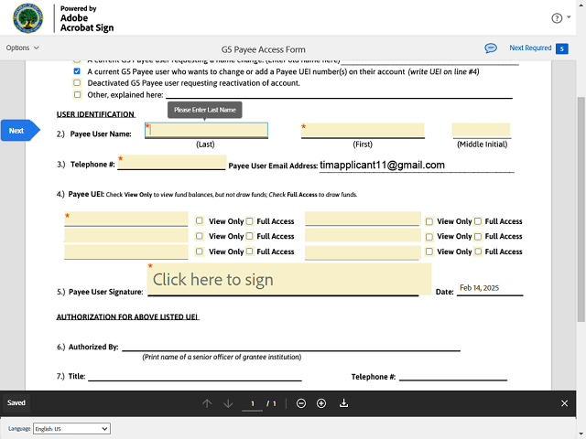Click the second right-column Payee UEI field
The image size is (586, 439).
(363, 236)
